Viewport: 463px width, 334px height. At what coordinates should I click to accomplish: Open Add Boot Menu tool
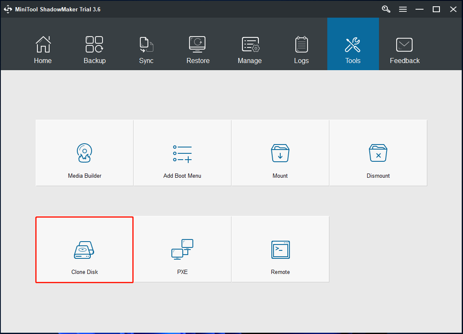(182, 153)
